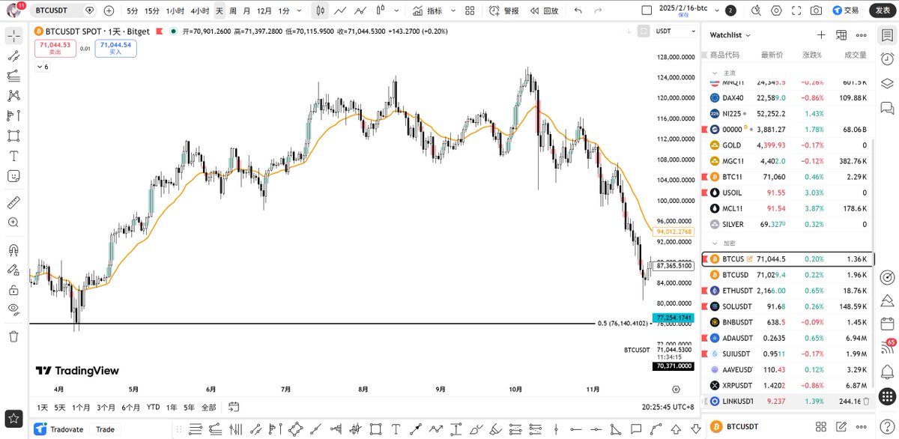Open the indicators 指标 menu
Image resolution: width=899 pixels, height=439 pixels.
(428, 10)
